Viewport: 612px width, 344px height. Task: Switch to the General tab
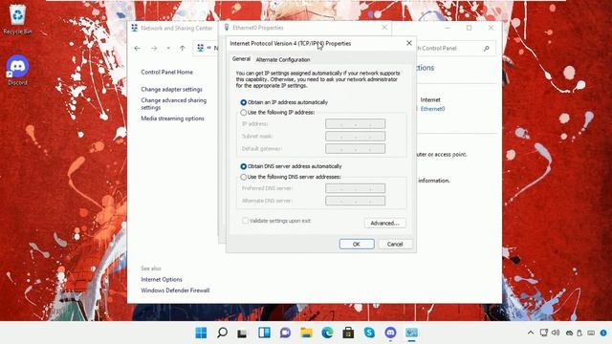[241, 59]
